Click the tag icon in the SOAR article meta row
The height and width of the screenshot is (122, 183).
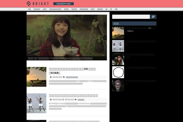[x=64, y=77]
